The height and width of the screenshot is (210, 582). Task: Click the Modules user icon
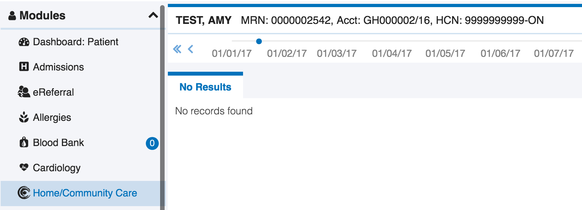tap(12, 16)
